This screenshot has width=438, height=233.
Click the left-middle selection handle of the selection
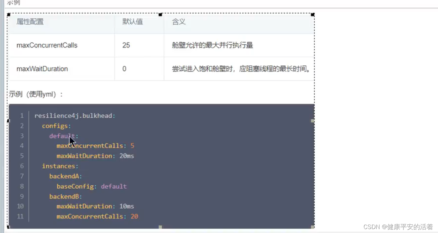coord(8,121)
